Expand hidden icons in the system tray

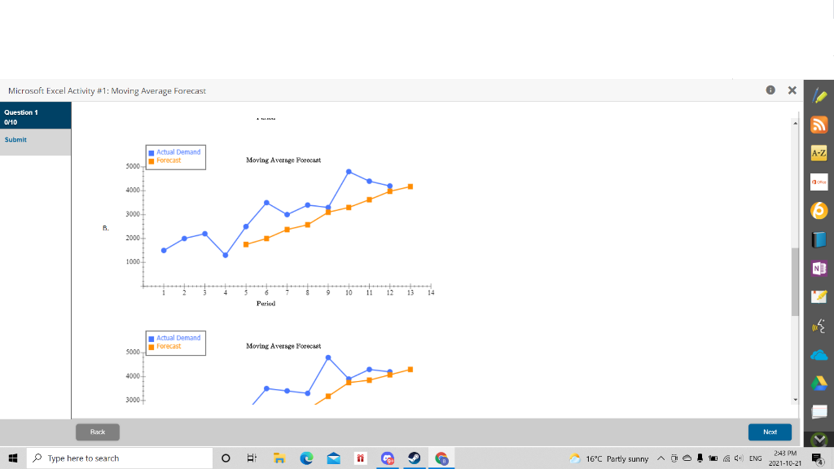tap(661, 458)
